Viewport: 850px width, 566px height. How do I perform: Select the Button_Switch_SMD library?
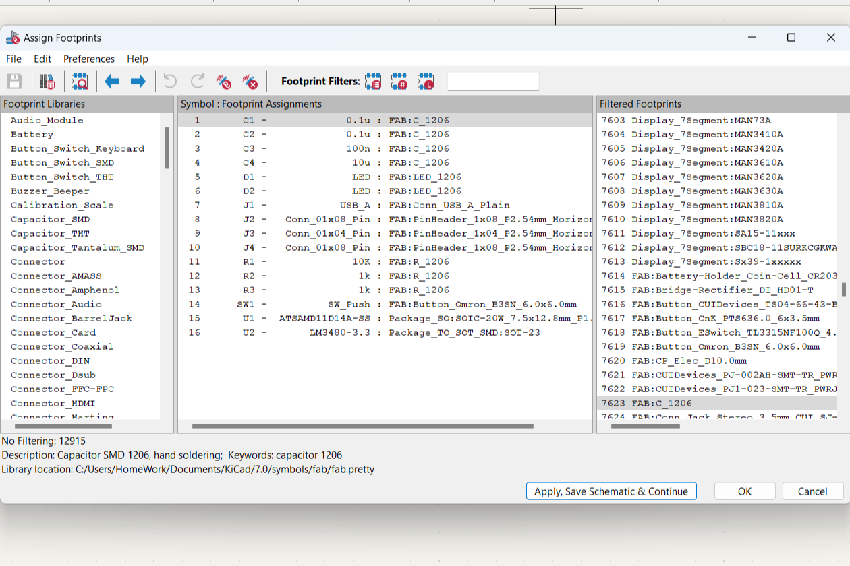pos(62,162)
